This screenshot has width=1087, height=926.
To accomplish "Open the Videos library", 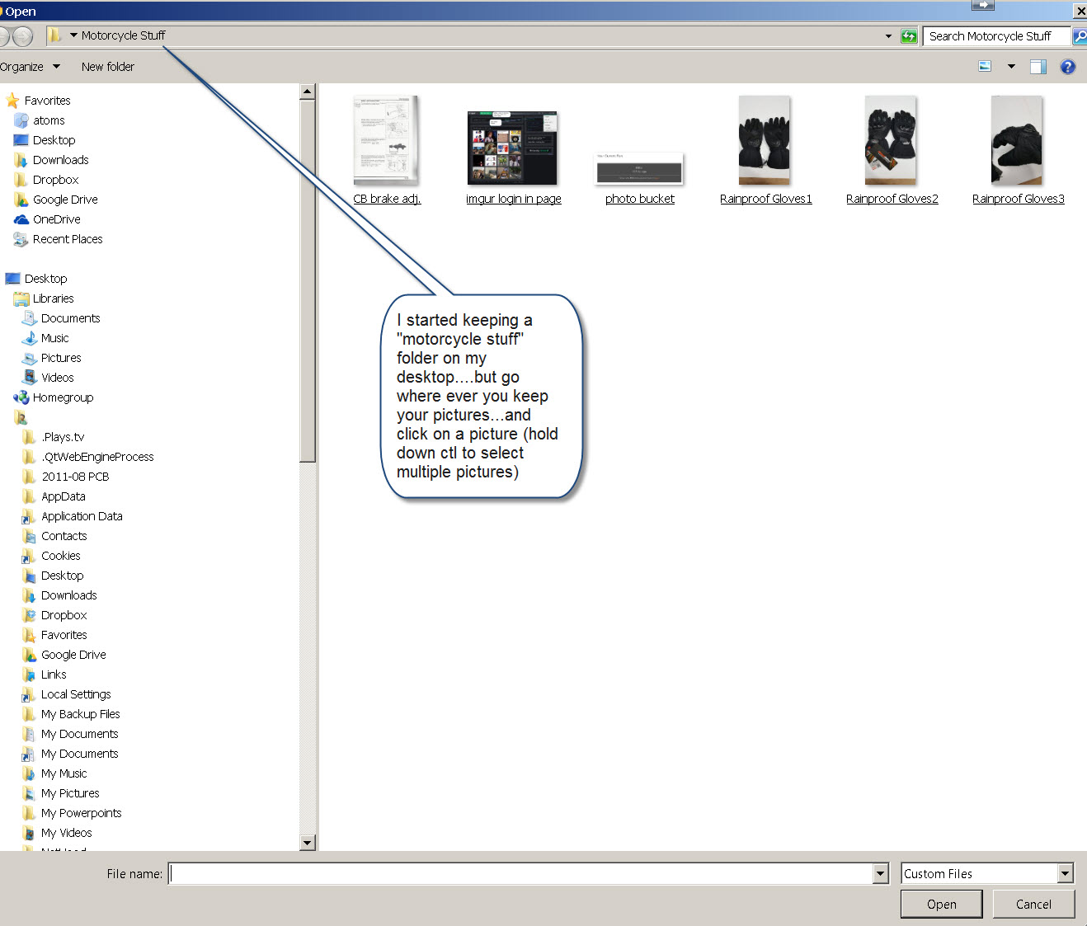I will [x=57, y=378].
